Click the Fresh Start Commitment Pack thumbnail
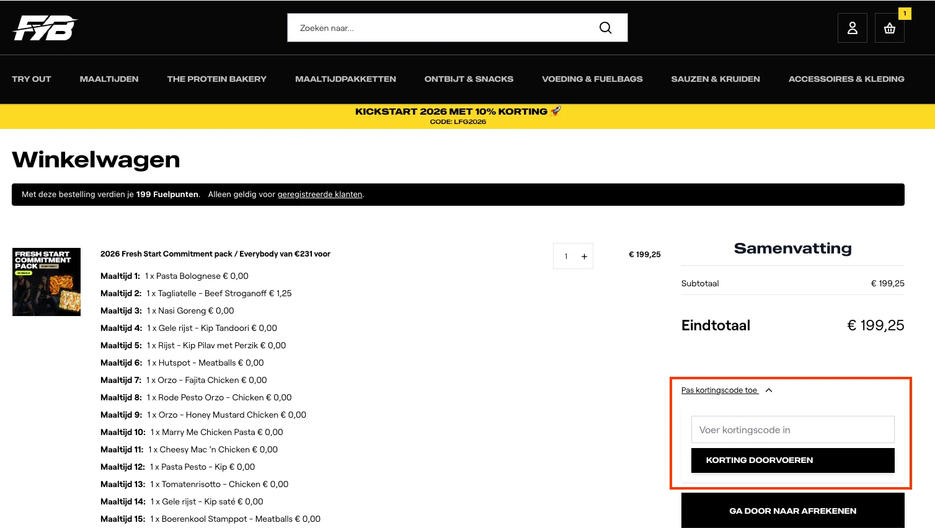The height and width of the screenshot is (528, 935). click(47, 282)
